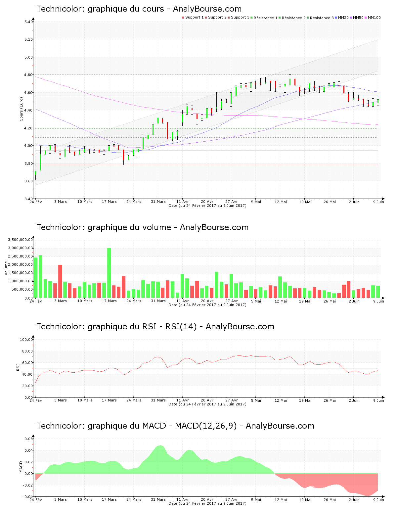The image size is (397, 513).
Task: Click the 'MACD' vertical axis label
Action: pyautogui.click(x=21, y=467)
